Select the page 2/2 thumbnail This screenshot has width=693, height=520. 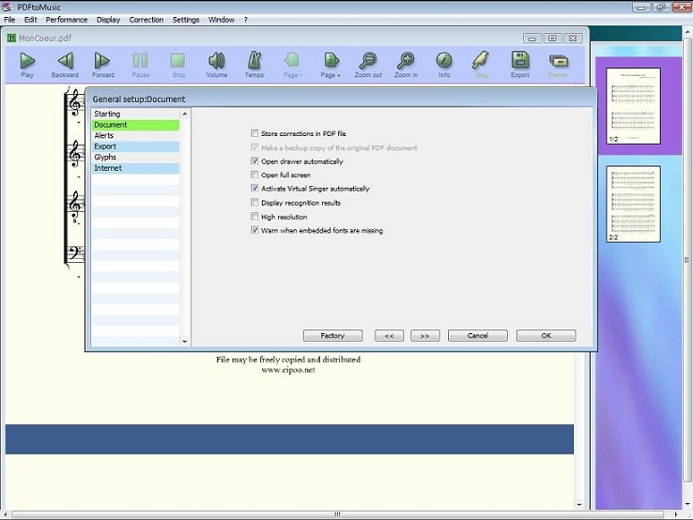pyautogui.click(x=634, y=204)
